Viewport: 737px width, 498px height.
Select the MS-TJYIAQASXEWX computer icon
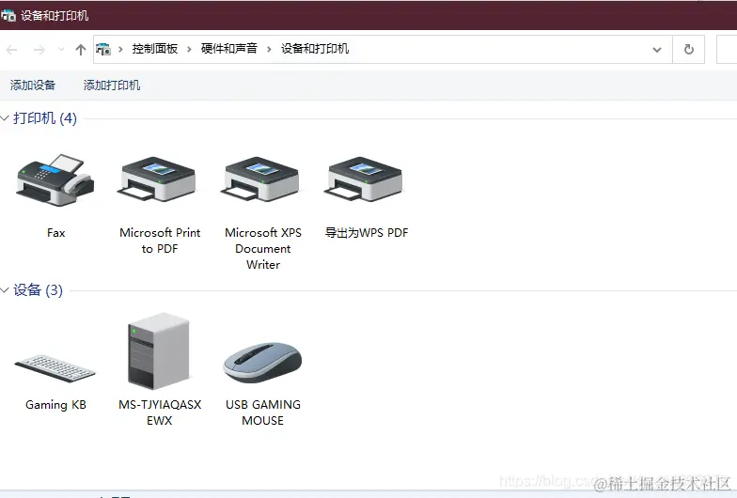[159, 351]
